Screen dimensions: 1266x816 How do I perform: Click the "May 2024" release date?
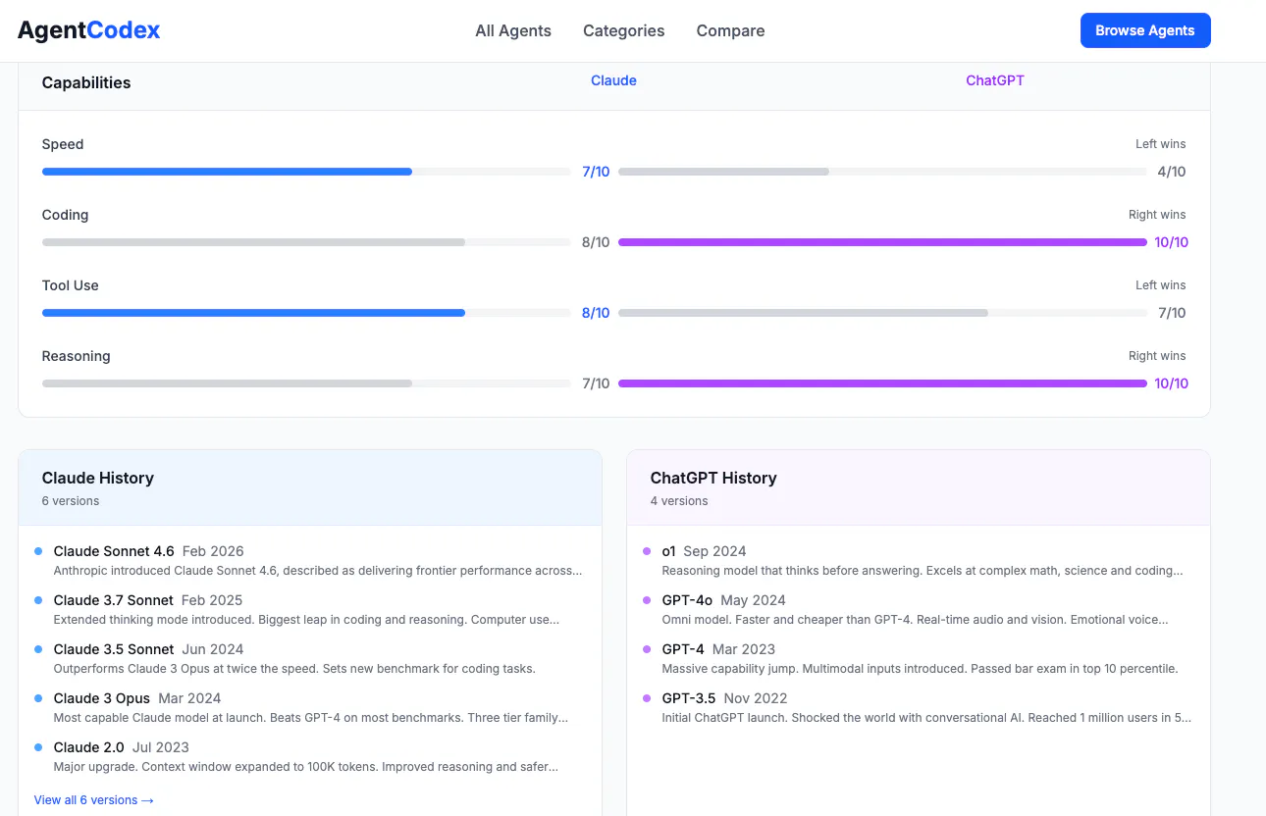coord(754,600)
